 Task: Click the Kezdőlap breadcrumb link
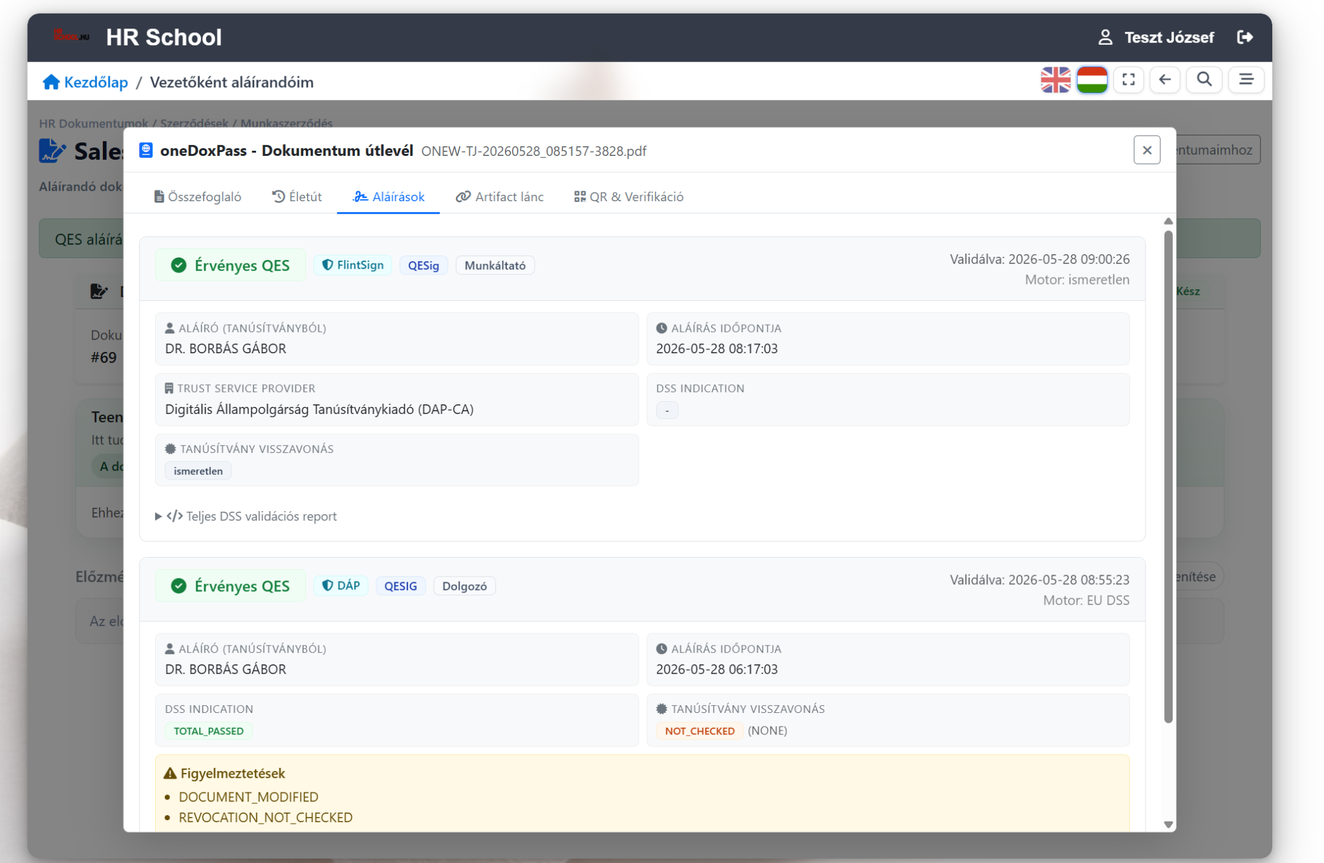pos(96,82)
